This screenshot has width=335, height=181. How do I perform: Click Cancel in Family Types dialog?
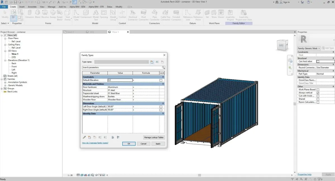point(143,144)
